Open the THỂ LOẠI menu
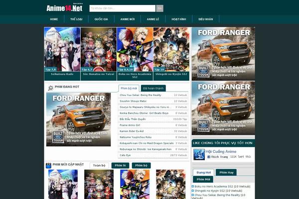The height and width of the screenshot is (199, 299). click(x=76, y=19)
